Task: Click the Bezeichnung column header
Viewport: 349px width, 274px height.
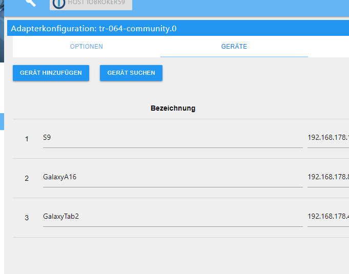Action: [x=173, y=108]
